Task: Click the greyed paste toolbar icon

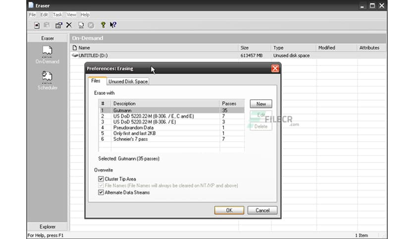Action: [47, 25]
